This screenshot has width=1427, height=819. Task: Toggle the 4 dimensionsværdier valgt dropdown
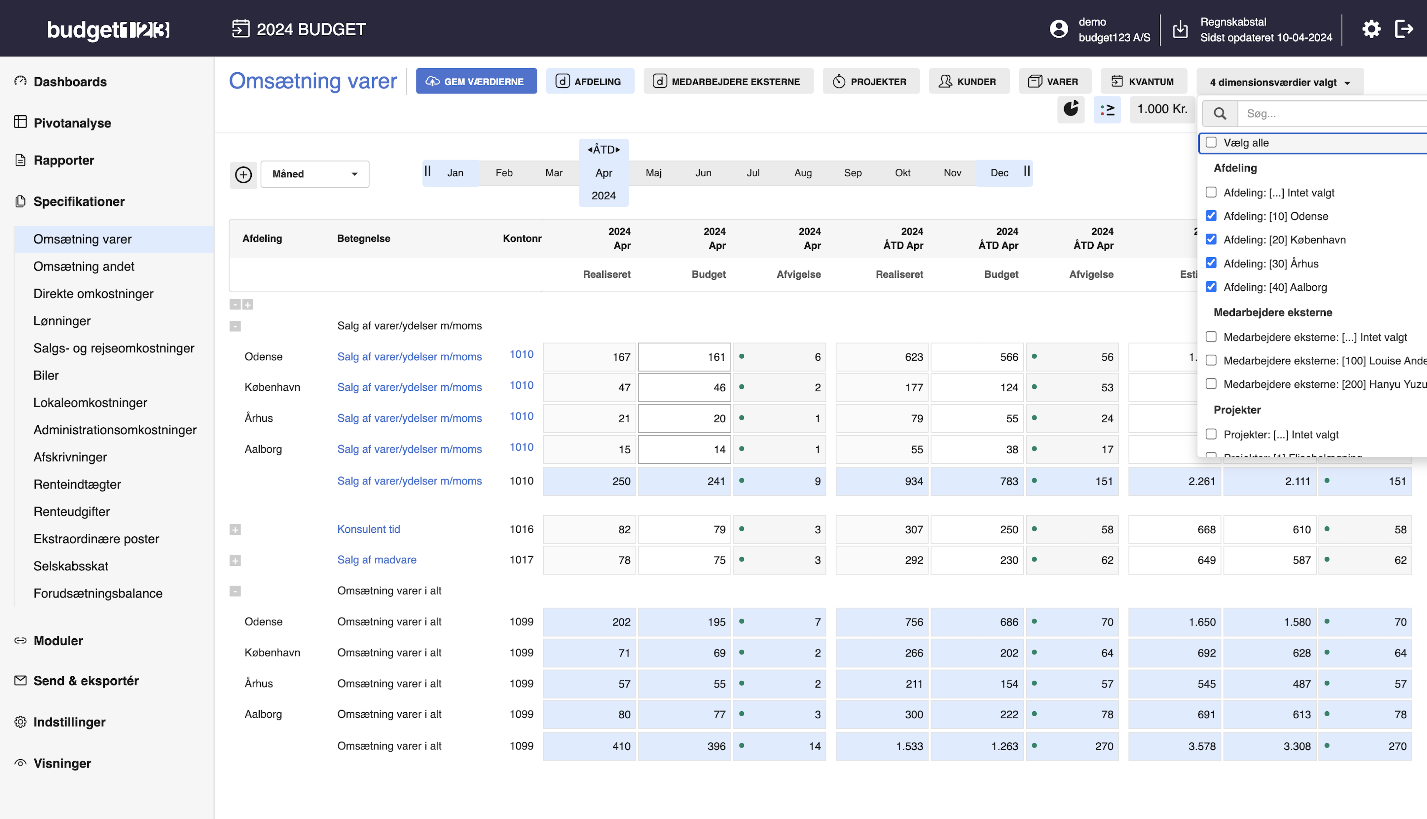click(1279, 82)
